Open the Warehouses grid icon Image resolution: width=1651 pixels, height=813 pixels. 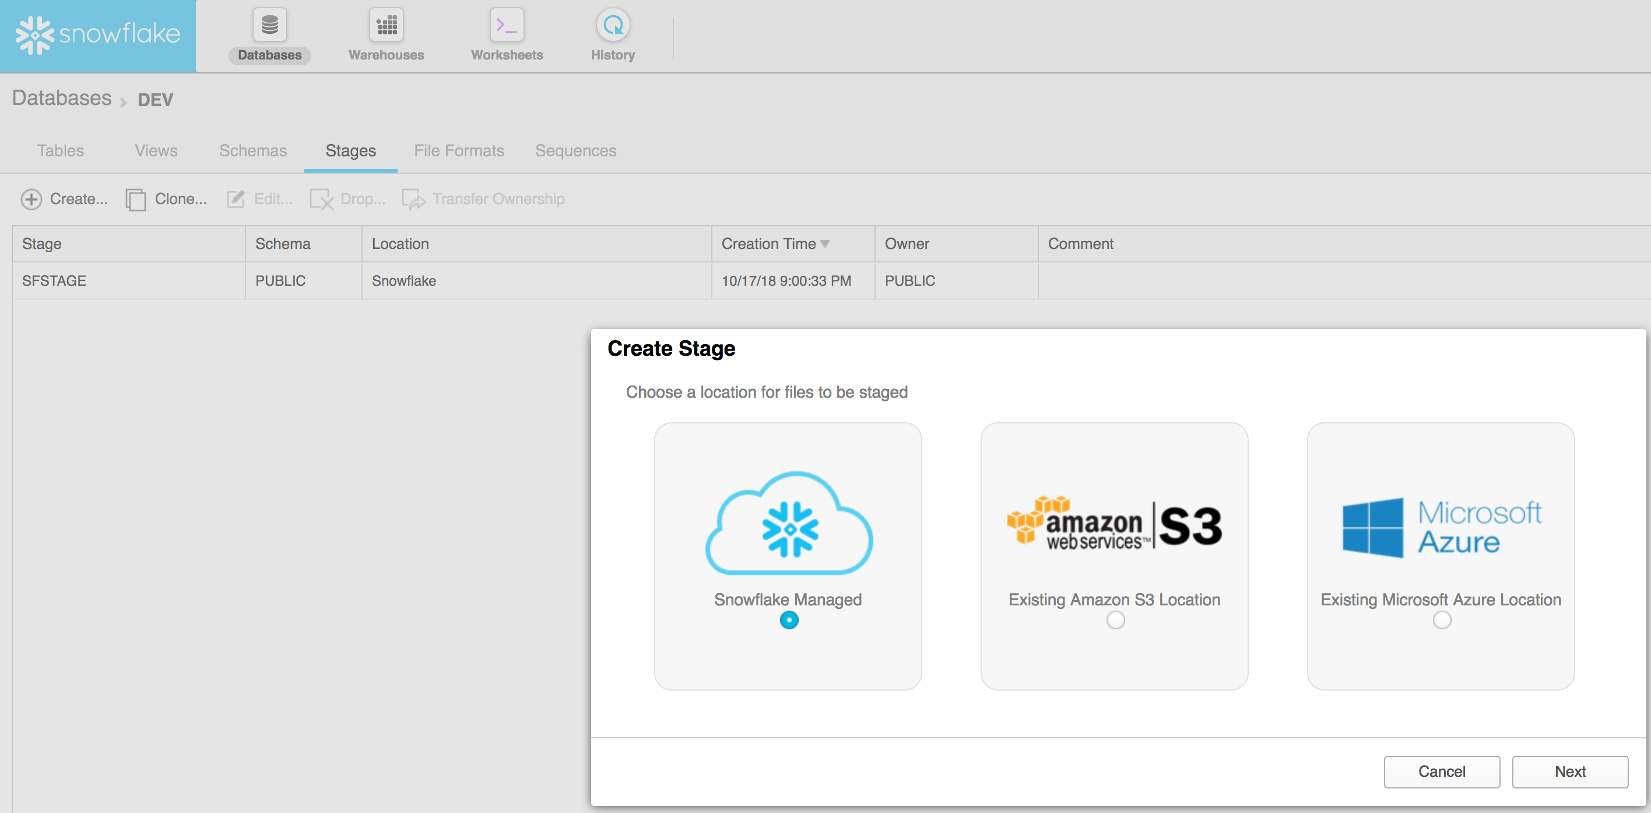[x=386, y=24]
